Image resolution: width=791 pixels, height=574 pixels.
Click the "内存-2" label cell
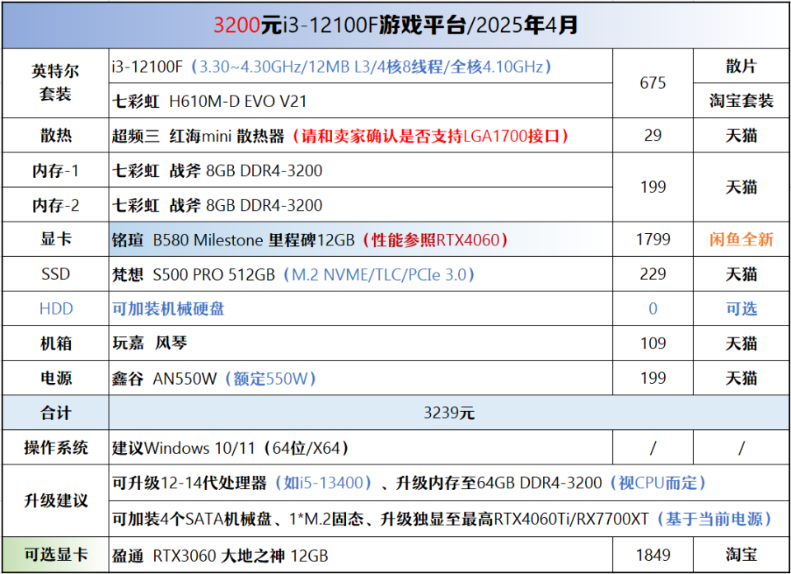pyautogui.click(x=55, y=205)
